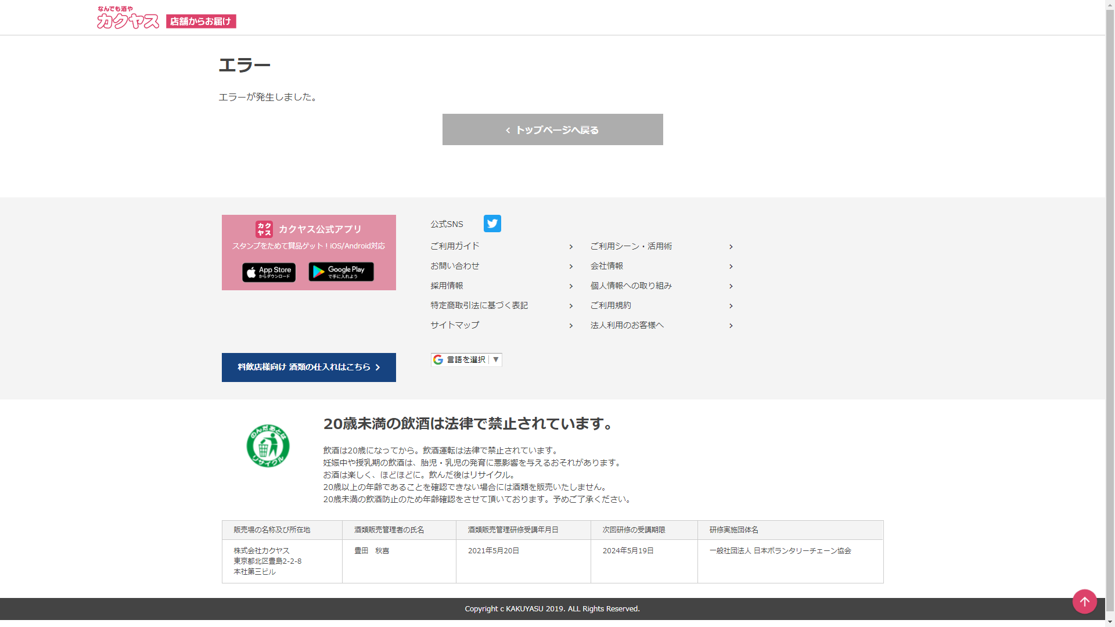Open 法人利用のお客様へ link
The width and height of the screenshot is (1115, 627).
pos(627,325)
